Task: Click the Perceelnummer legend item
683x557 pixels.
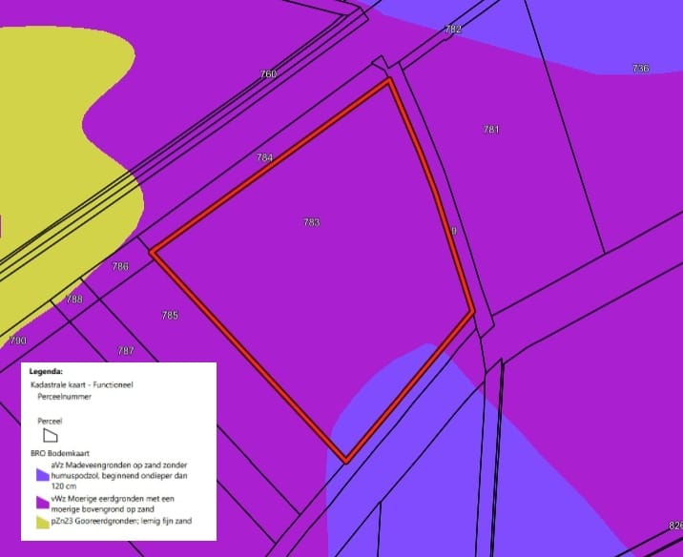Action: [x=65, y=393]
